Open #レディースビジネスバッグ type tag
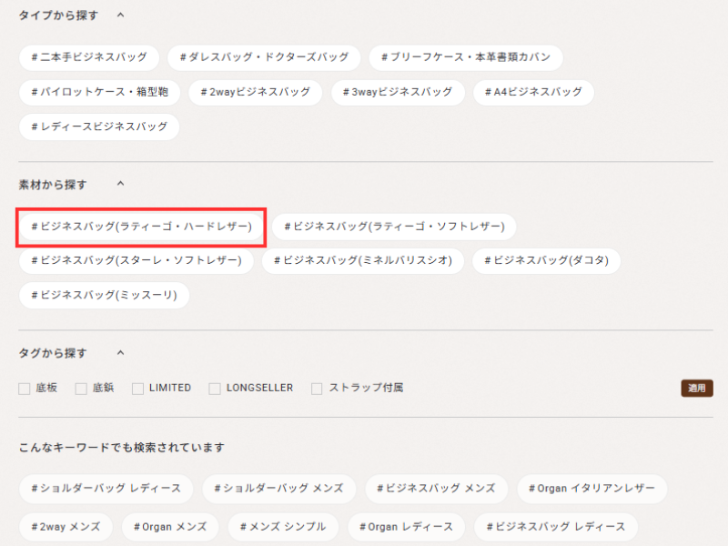 tap(99, 126)
